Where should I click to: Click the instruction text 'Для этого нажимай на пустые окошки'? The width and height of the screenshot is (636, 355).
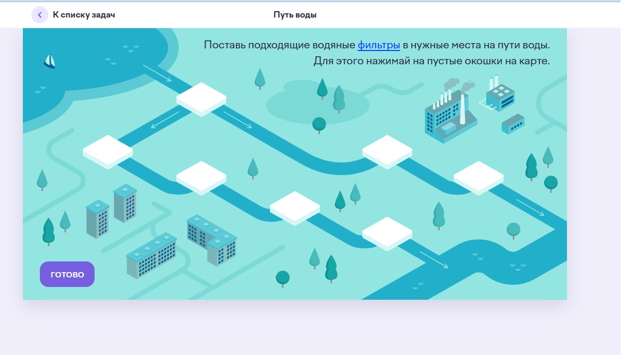tap(431, 61)
